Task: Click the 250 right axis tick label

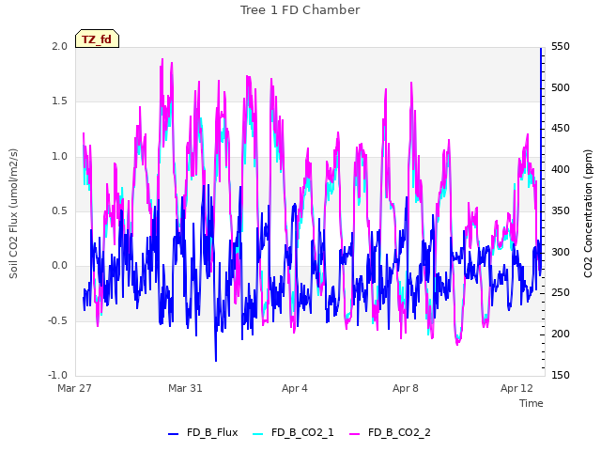Action: point(561,293)
